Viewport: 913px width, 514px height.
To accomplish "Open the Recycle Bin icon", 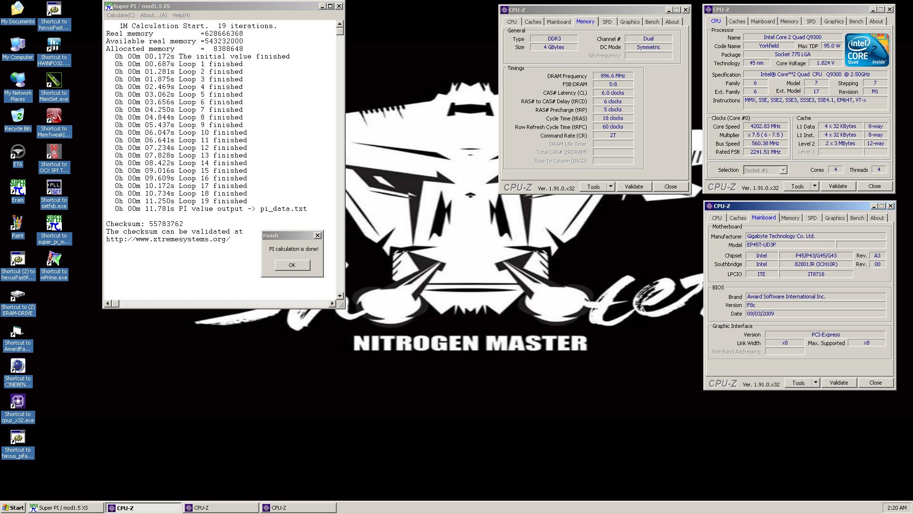I will point(18,120).
